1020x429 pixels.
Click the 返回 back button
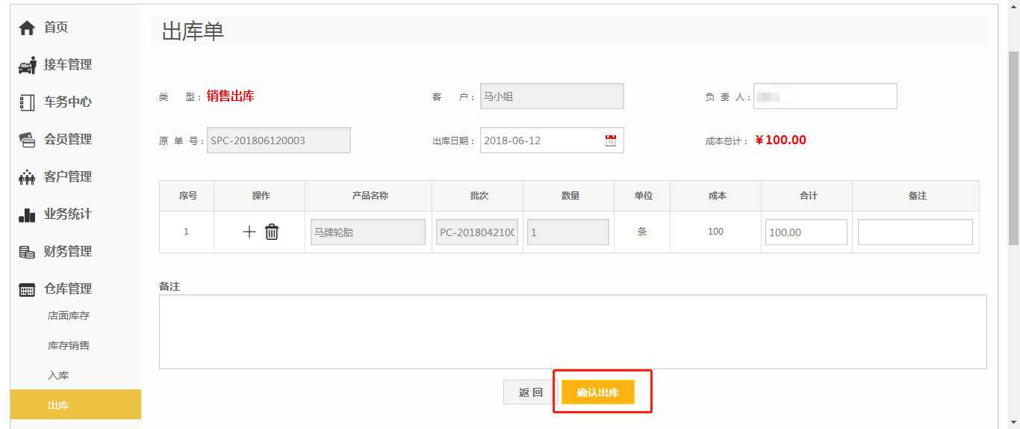pyautogui.click(x=530, y=392)
